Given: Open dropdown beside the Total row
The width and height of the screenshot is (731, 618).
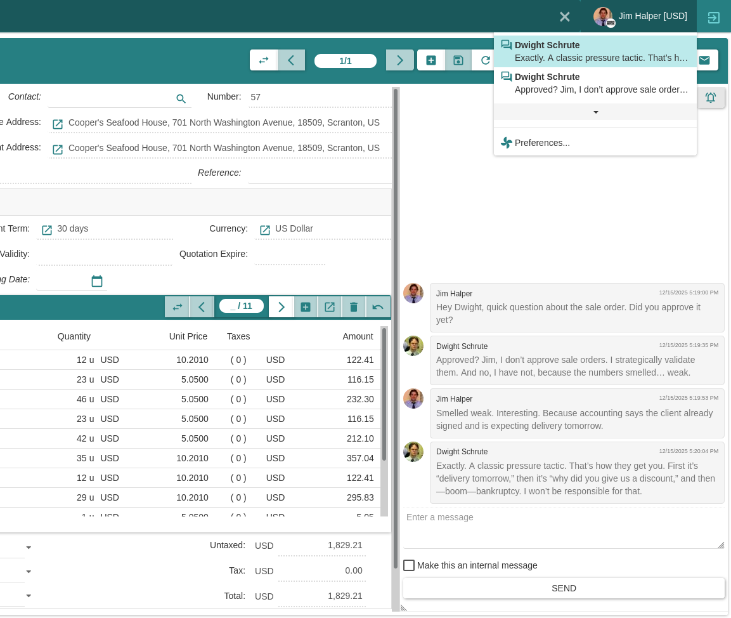Looking at the screenshot, I should coord(29,596).
